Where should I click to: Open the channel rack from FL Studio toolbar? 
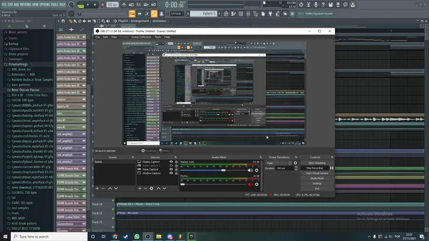[x=241, y=14]
